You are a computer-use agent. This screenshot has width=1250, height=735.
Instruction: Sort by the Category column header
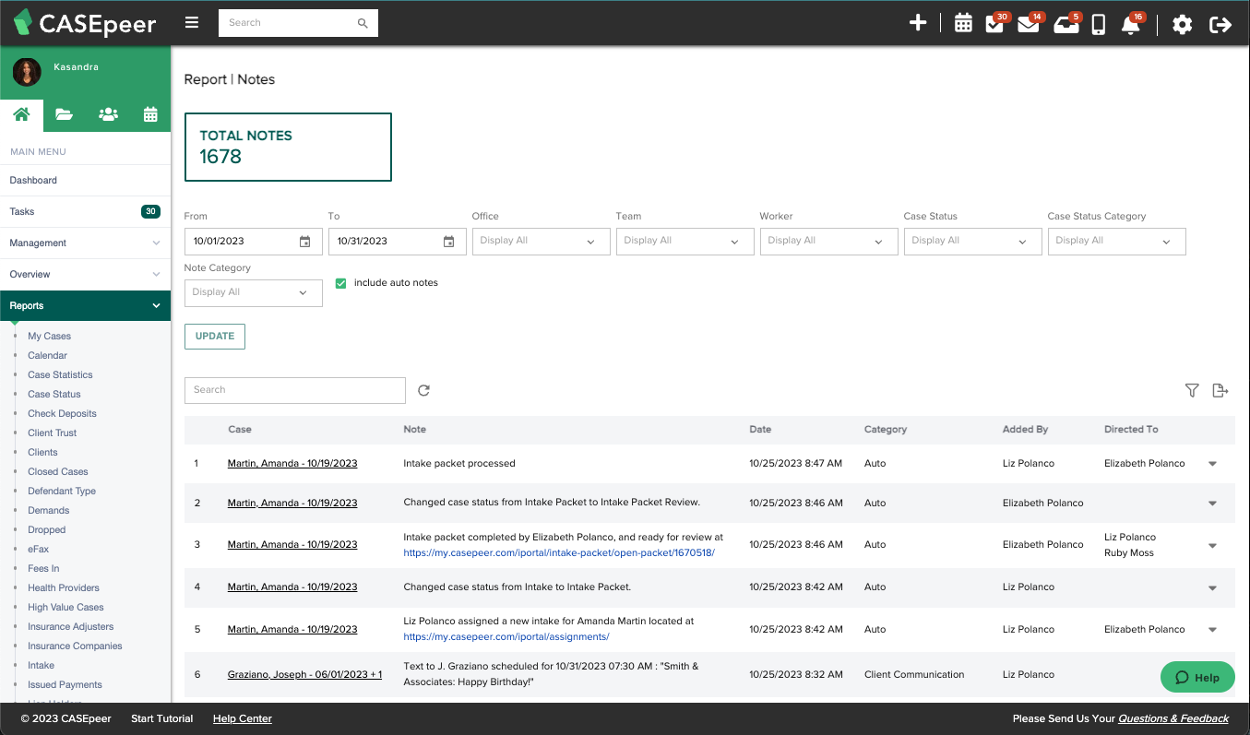tap(886, 430)
